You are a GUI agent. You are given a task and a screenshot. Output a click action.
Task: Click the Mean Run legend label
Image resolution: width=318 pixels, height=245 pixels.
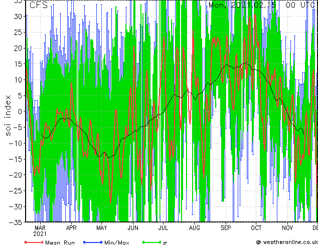[x=60, y=242]
